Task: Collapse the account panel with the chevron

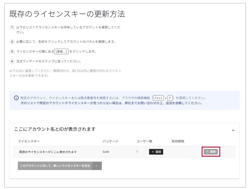Action: 233,130
